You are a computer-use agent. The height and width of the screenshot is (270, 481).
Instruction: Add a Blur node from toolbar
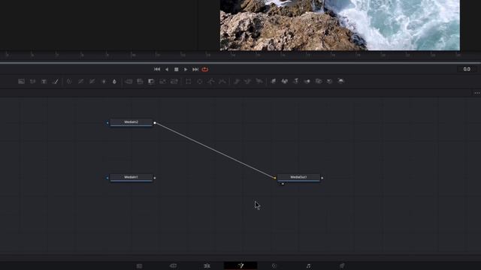[115, 82]
